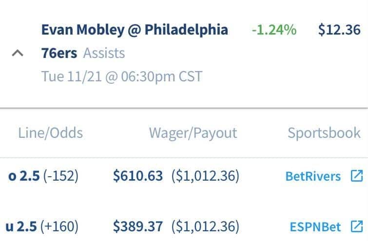This screenshot has width=368, height=241.
Task: Click the -1.24% arbitrage percentage
Action: pyautogui.click(x=274, y=30)
